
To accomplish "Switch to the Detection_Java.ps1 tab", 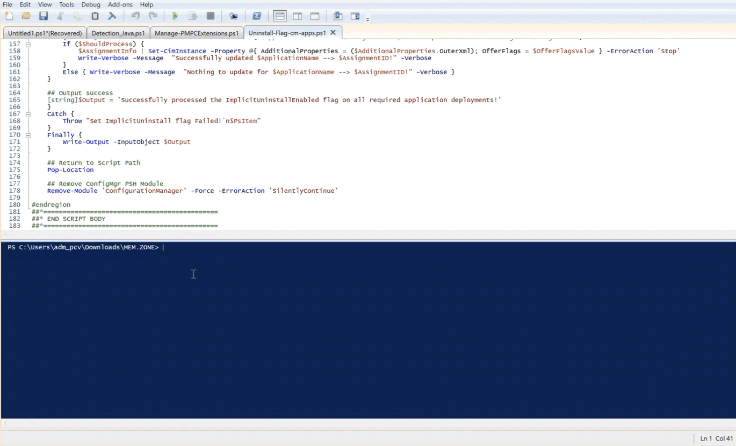I will pyautogui.click(x=118, y=33).
